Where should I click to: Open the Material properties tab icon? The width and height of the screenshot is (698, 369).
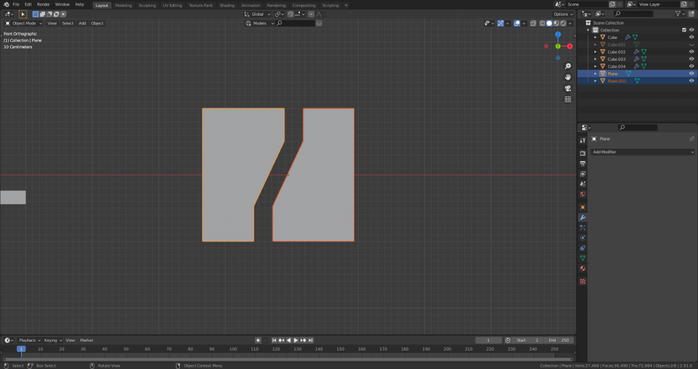pyautogui.click(x=583, y=269)
